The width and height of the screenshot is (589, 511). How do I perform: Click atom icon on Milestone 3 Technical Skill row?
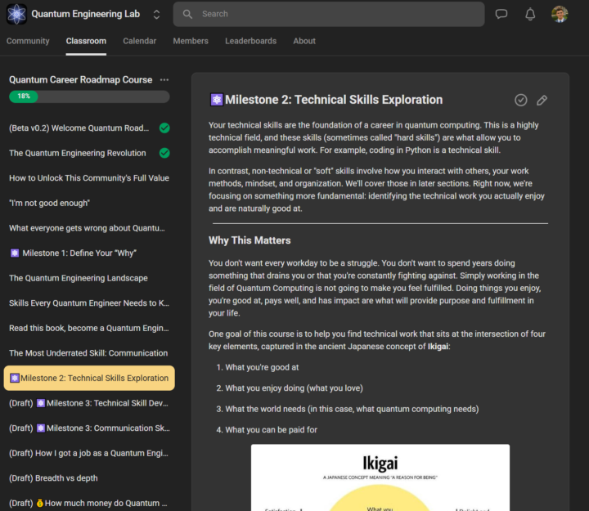[x=41, y=403]
